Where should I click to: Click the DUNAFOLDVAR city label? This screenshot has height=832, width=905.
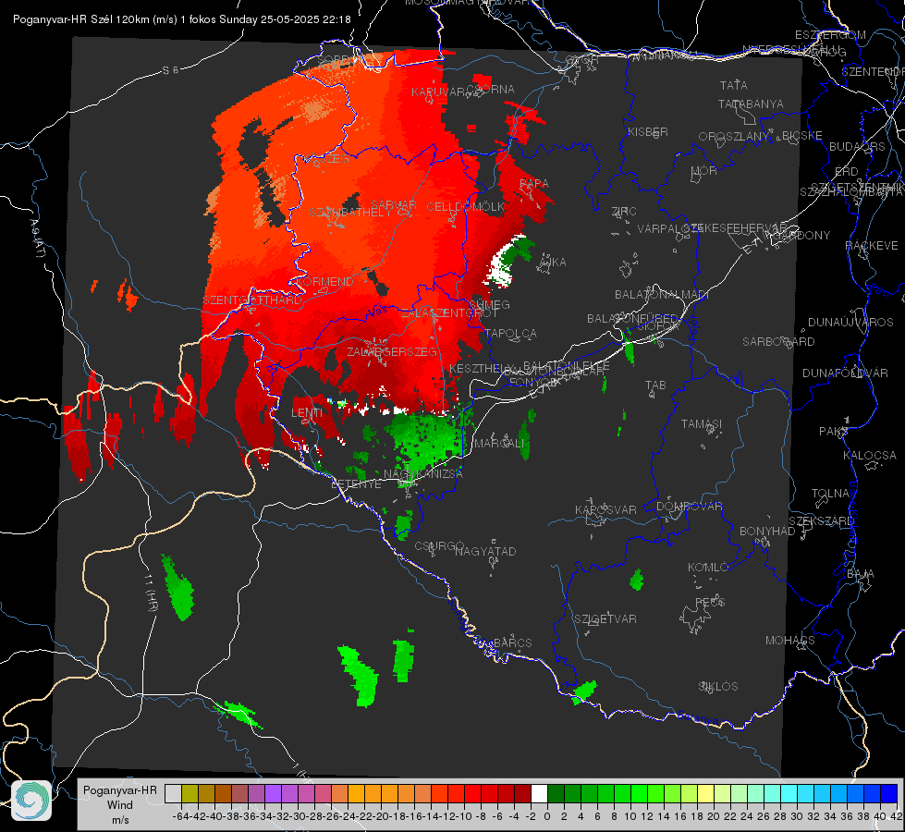pos(846,373)
